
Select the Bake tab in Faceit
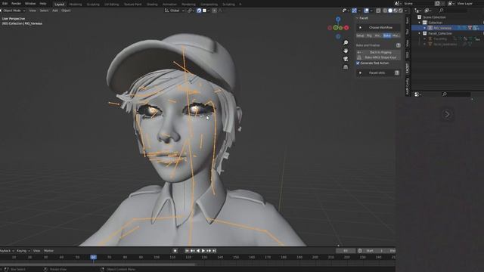(386, 36)
